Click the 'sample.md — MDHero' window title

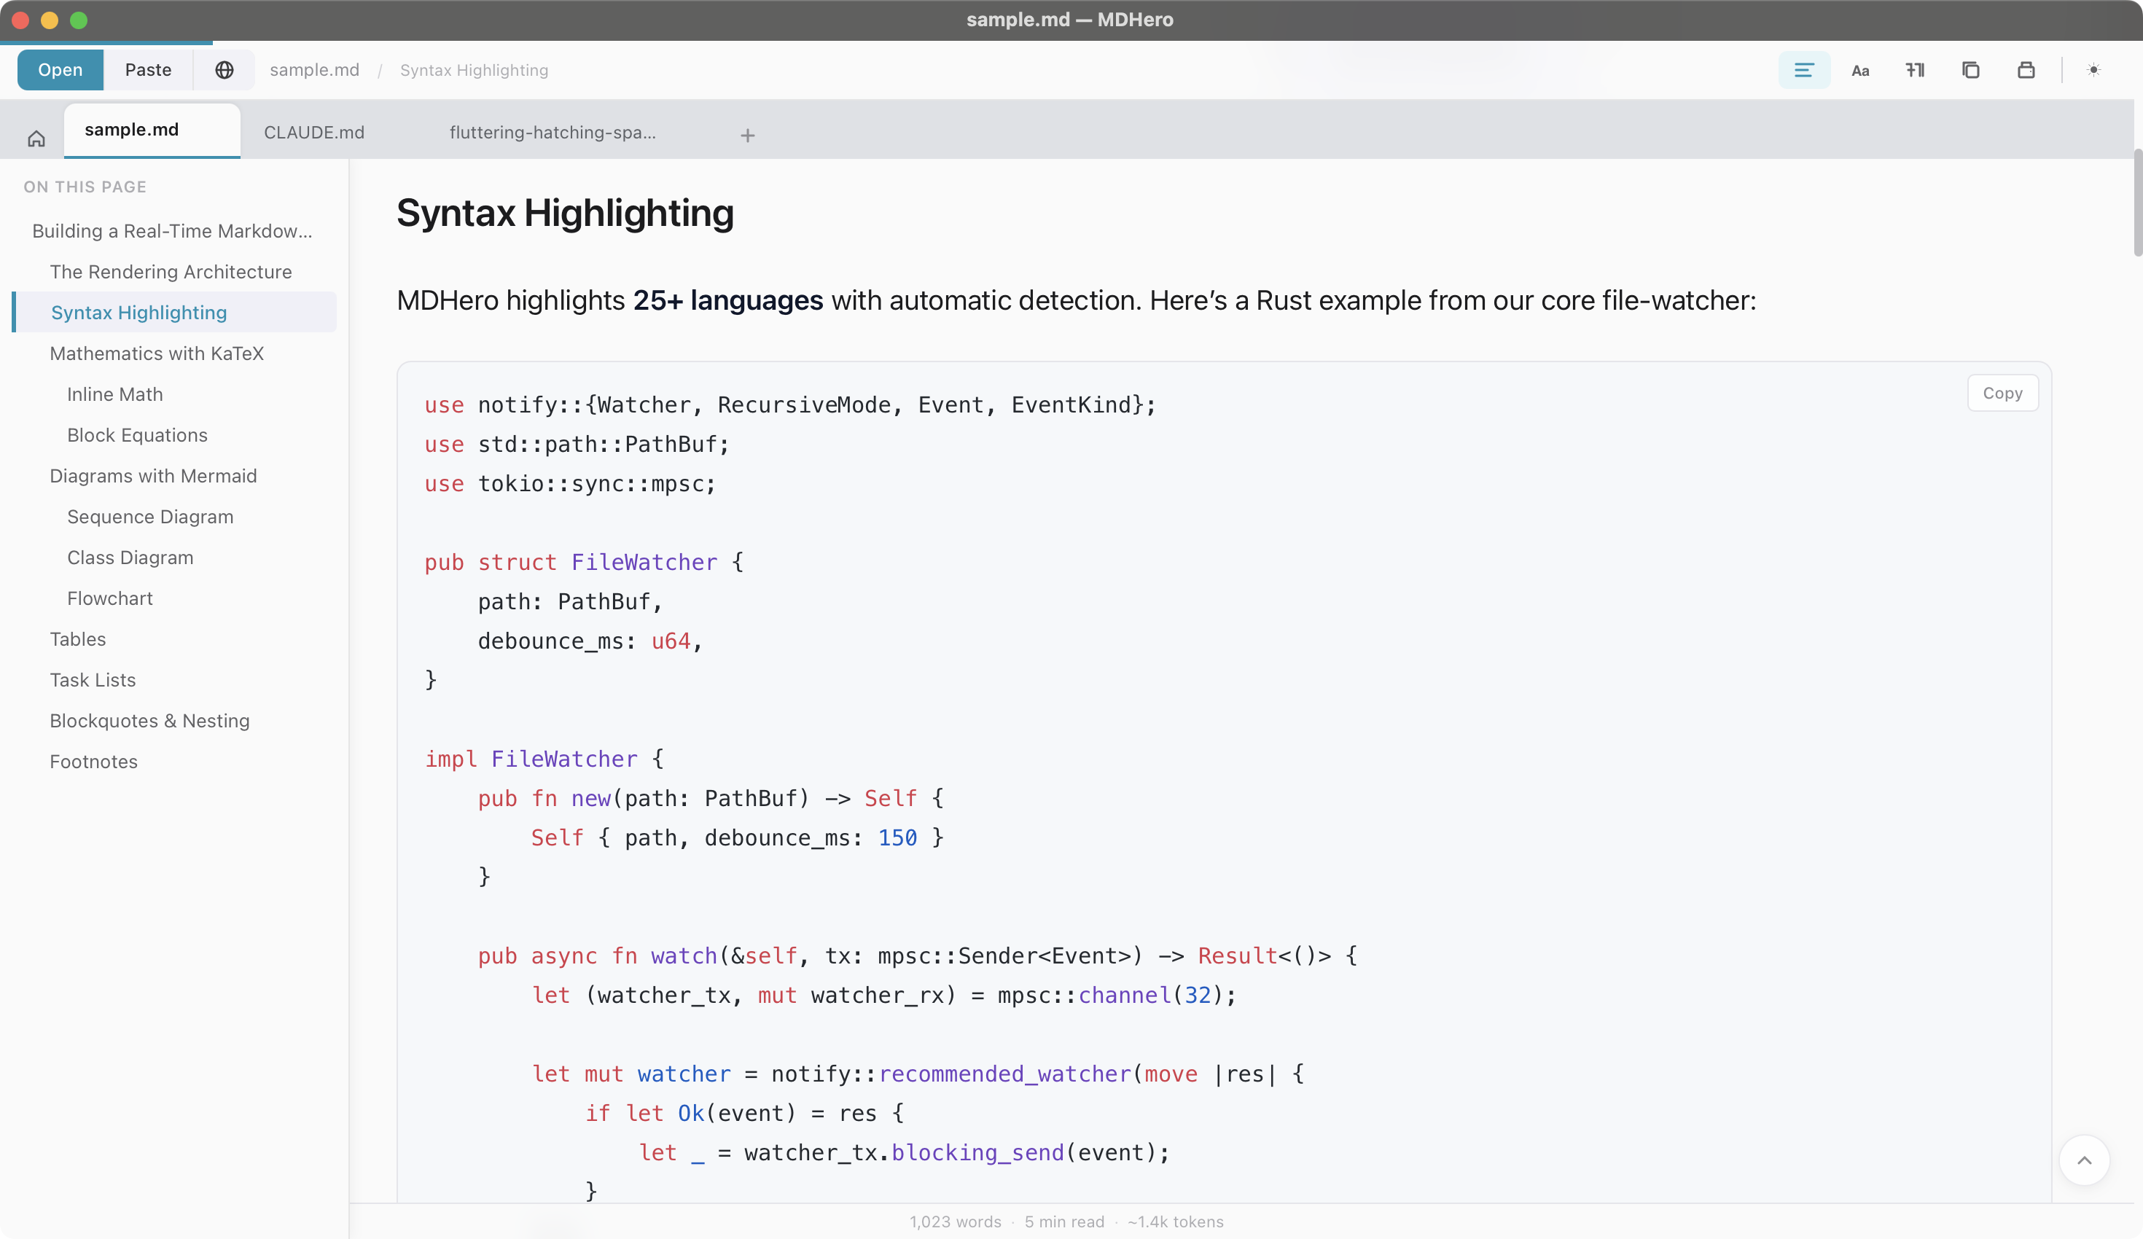(1070, 20)
